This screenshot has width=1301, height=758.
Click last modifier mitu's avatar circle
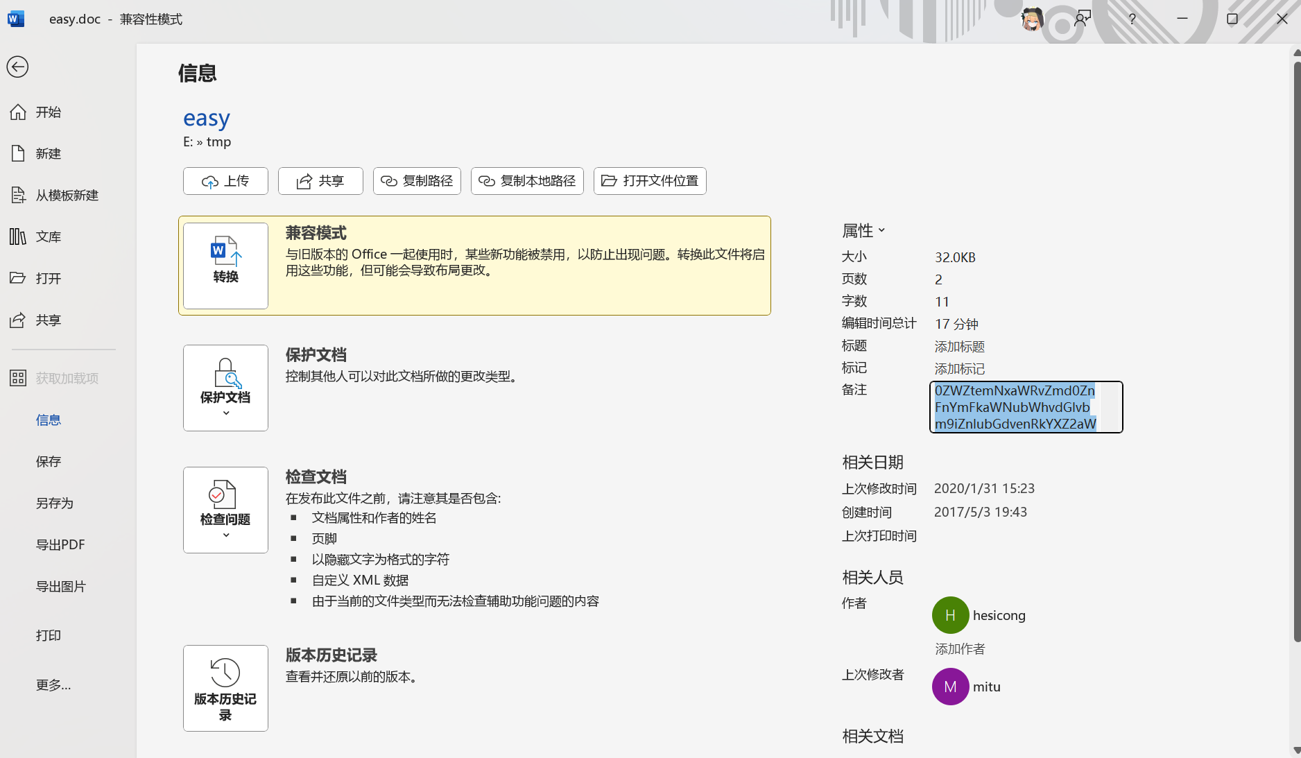[950, 687]
